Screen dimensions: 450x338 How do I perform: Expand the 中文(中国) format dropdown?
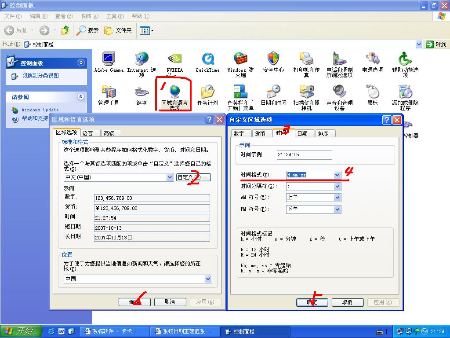click(x=170, y=177)
